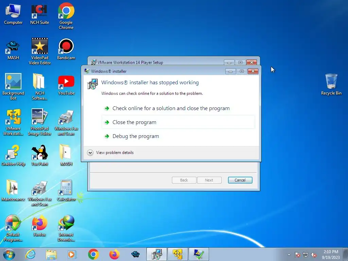Open Windows Media Player from taskbar

click(72, 254)
